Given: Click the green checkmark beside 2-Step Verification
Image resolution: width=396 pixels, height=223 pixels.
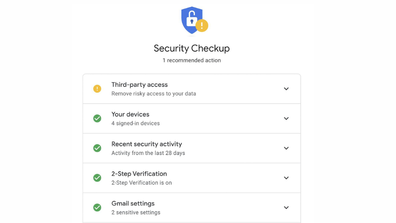Looking at the screenshot, I should pyautogui.click(x=97, y=178).
